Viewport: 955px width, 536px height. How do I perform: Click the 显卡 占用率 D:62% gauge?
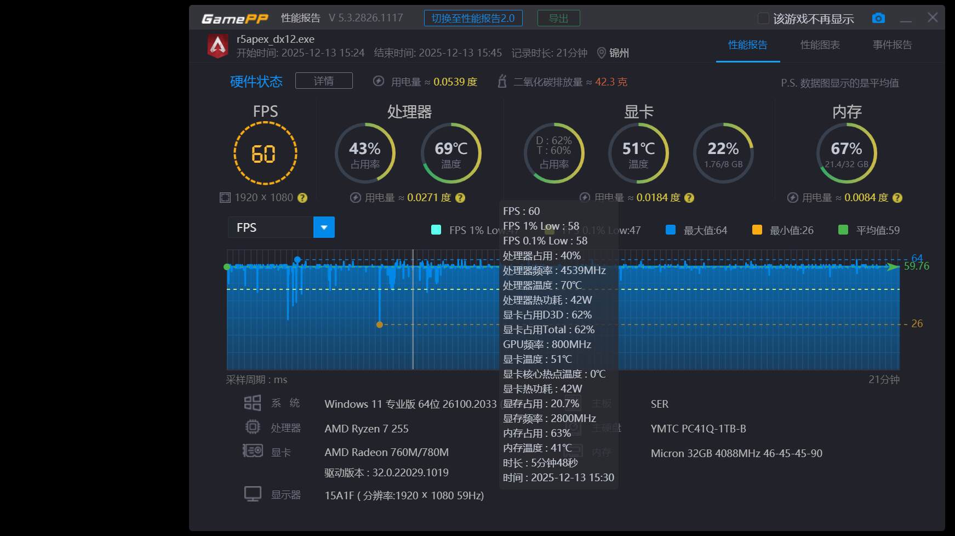click(554, 153)
